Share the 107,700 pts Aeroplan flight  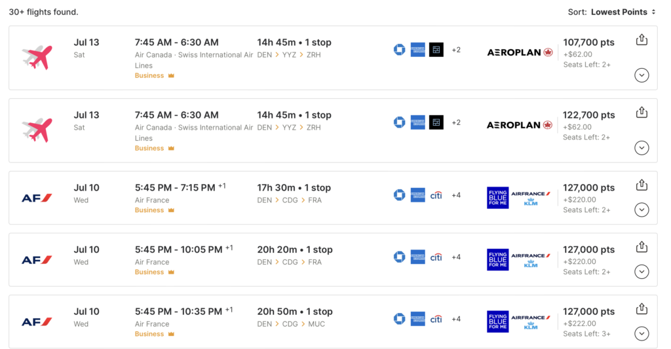(x=642, y=40)
